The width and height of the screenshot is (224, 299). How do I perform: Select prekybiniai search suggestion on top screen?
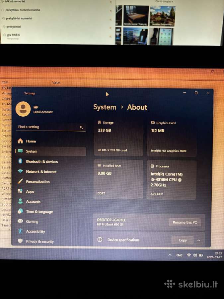(x=14, y=27)
